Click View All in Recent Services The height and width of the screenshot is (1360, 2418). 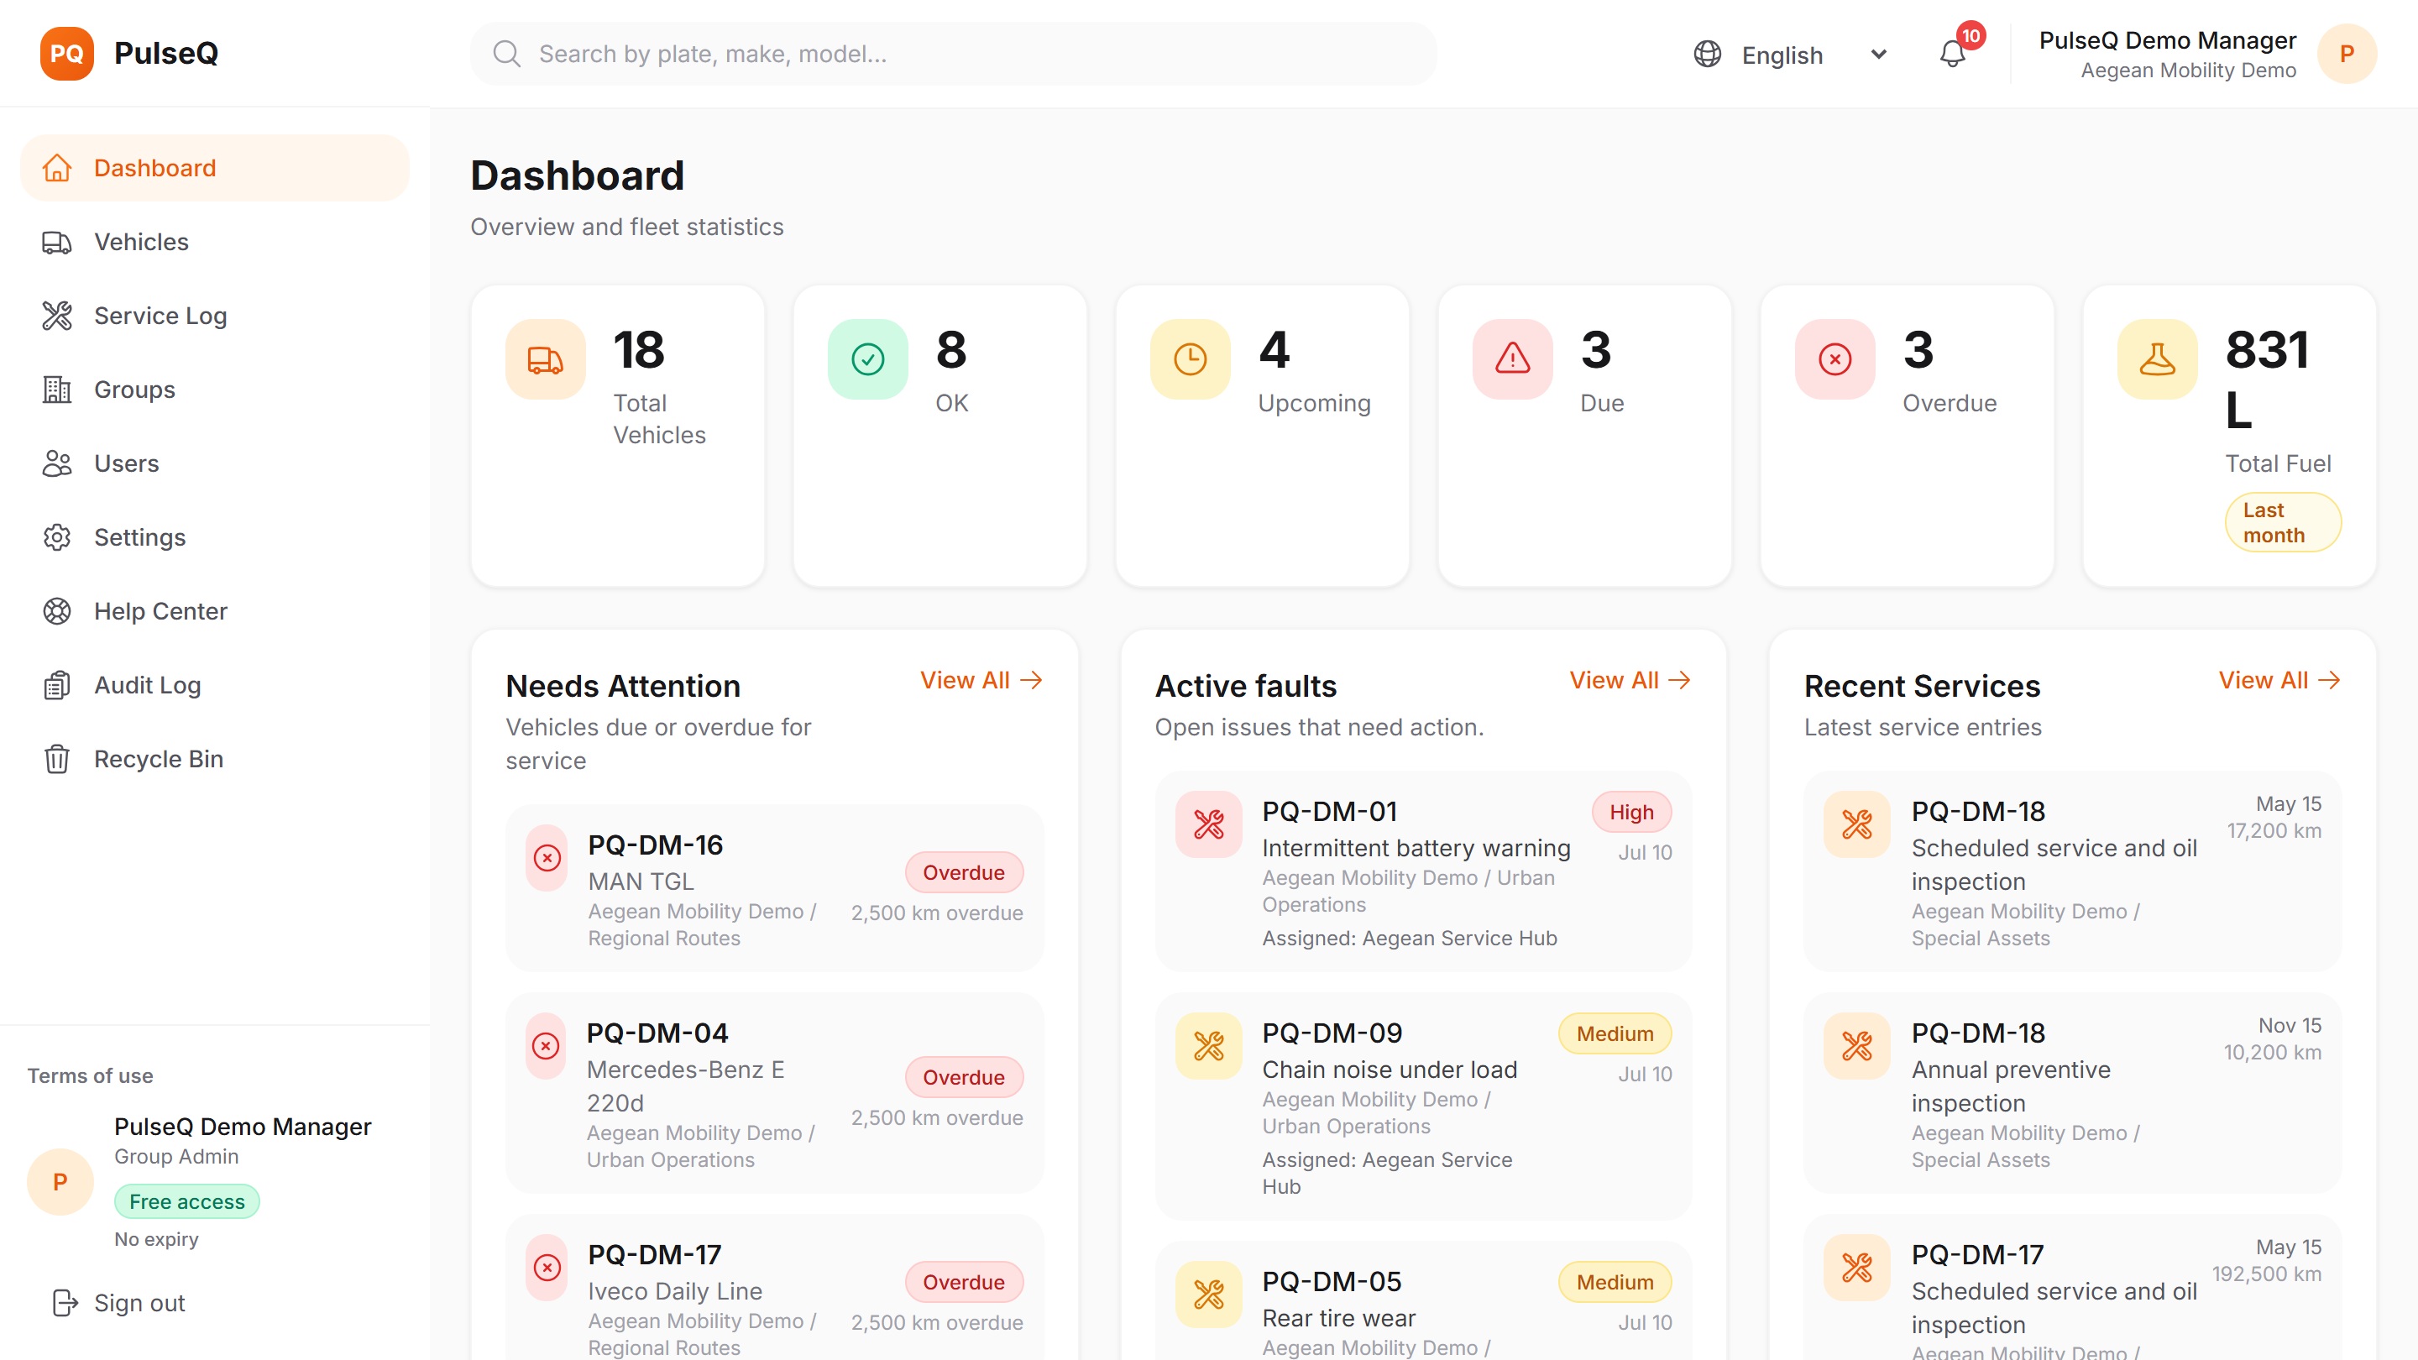click(x=2279, y=681)
